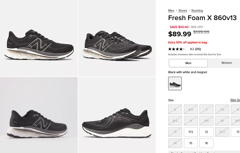Screen dimensions: 240x153
Task: Go to the Men breadcrumb link
Action: pyautogui.click(x=171, y=10)
